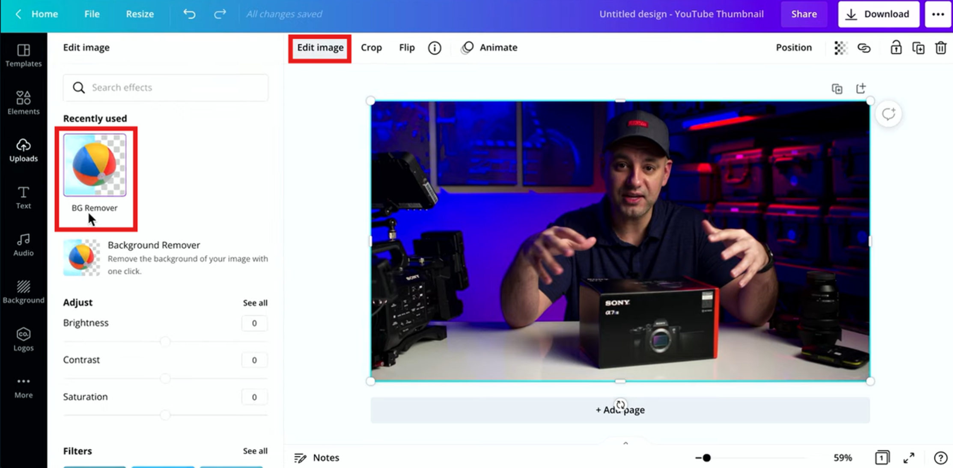Click the transparency checkerboard icon
953x468 pixels.
[840, 48]
